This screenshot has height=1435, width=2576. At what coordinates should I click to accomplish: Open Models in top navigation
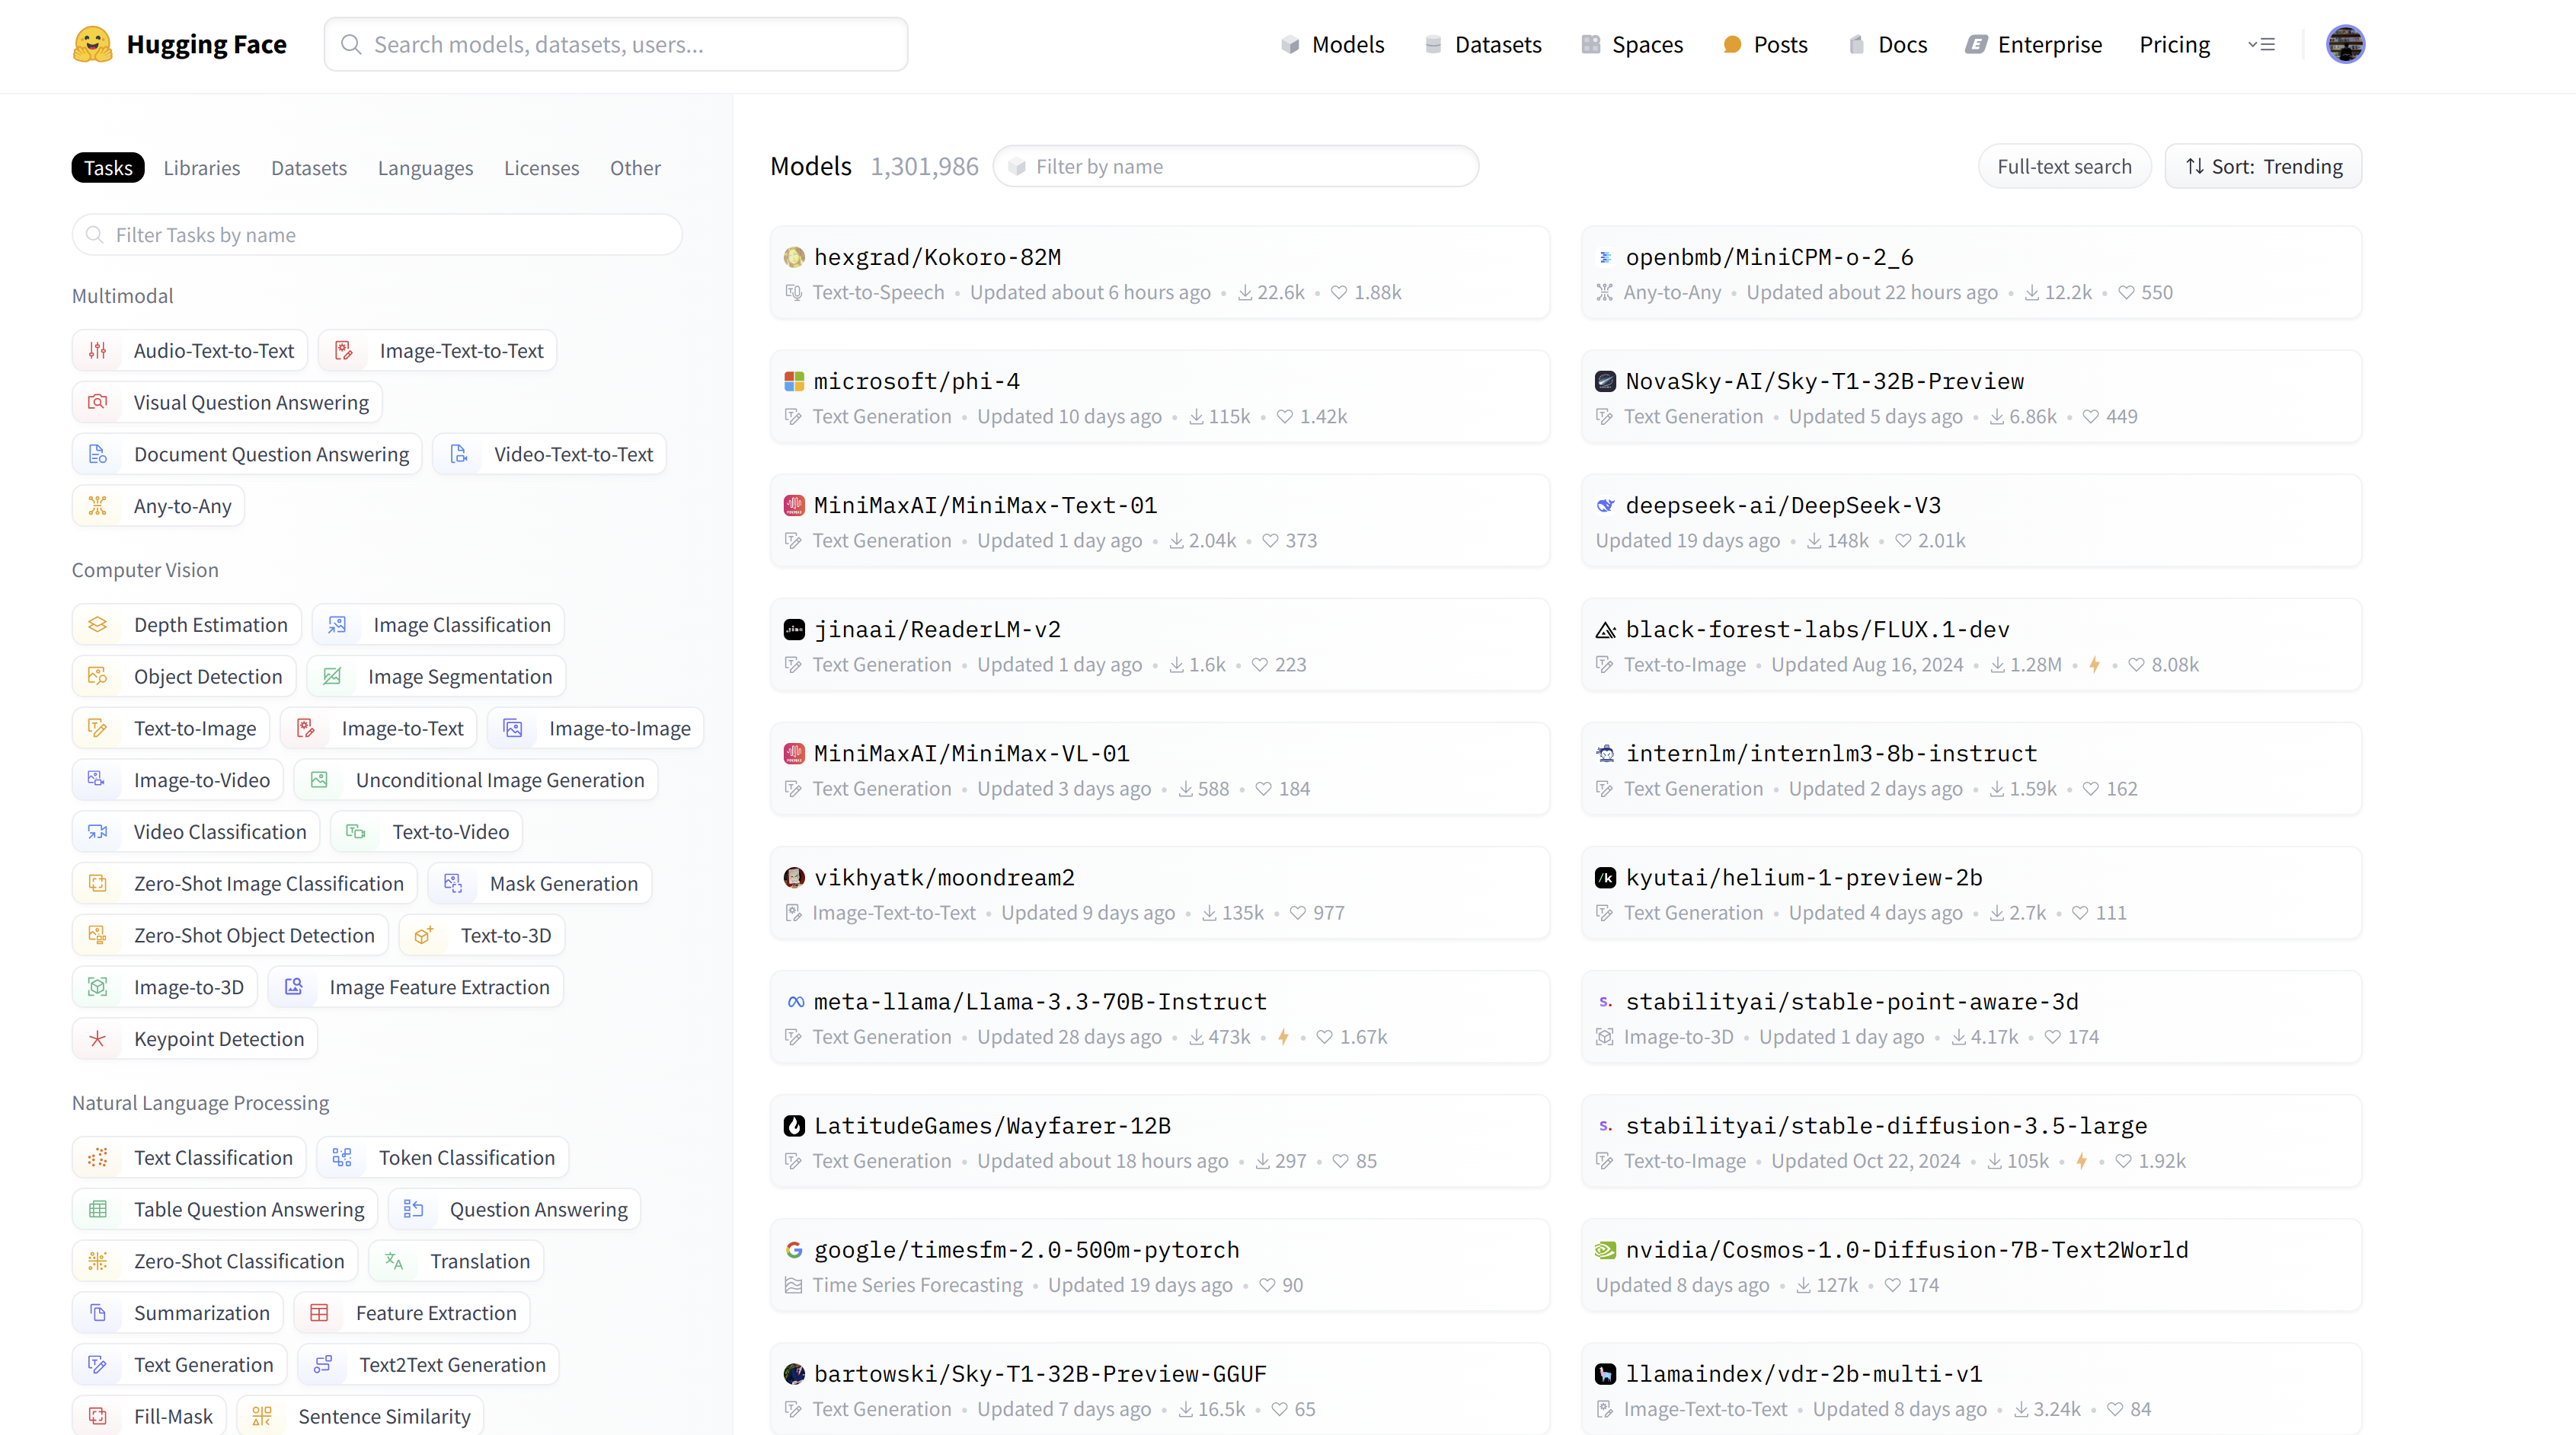(x=1332, y=44)
